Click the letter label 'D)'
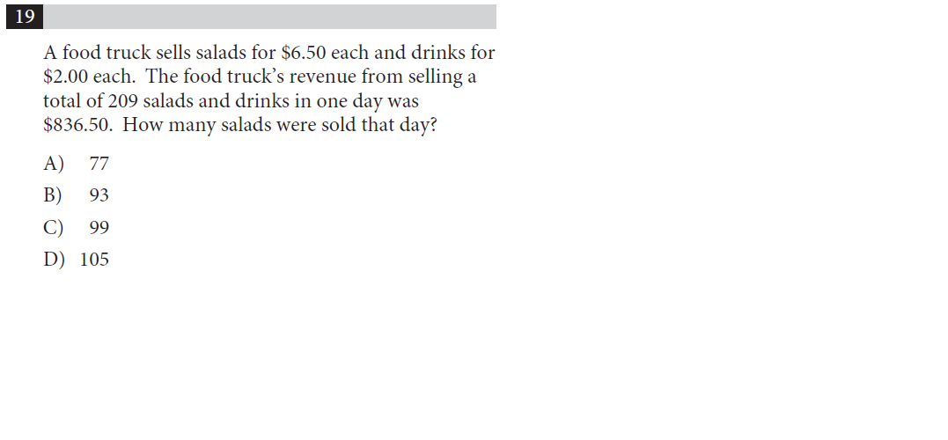 (54, 260)
